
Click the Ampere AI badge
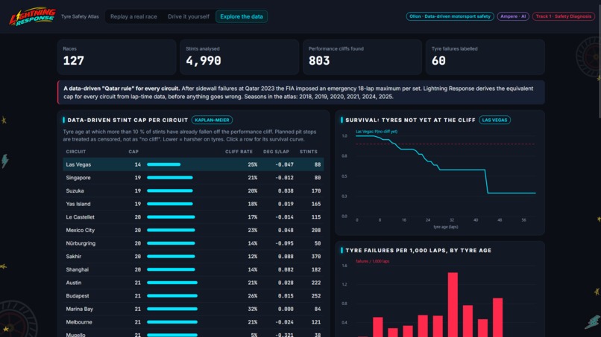pyautogui.click(x=513, y=16)
